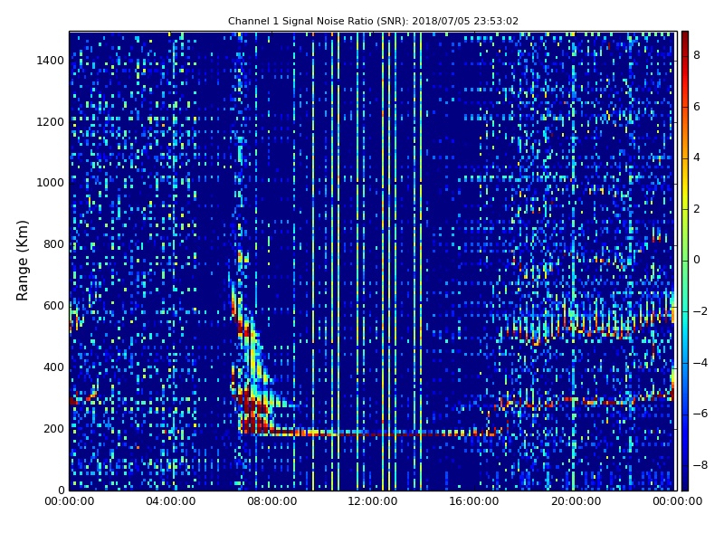Click the 16:00:00 time axis label
Viewport: 724px width, 543px height.
(x=474, y=501)
